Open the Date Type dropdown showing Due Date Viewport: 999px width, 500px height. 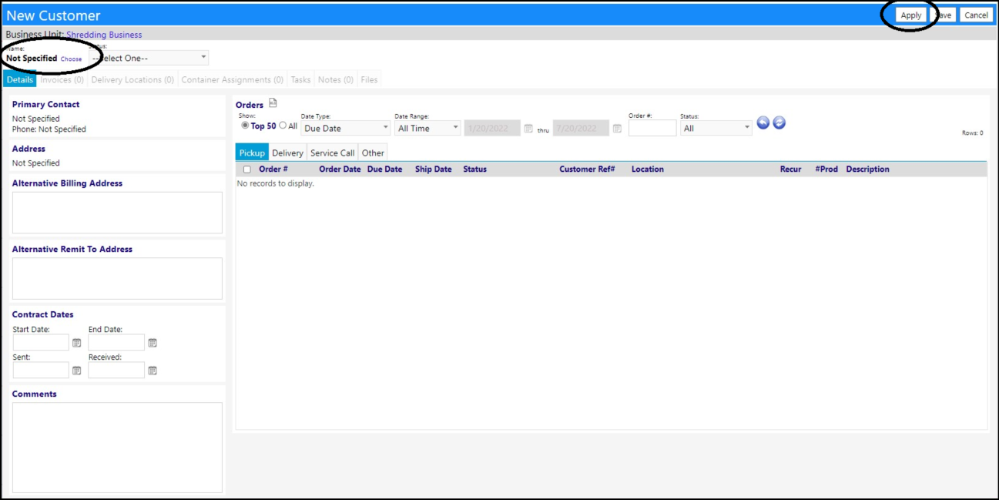coord(346,128)
